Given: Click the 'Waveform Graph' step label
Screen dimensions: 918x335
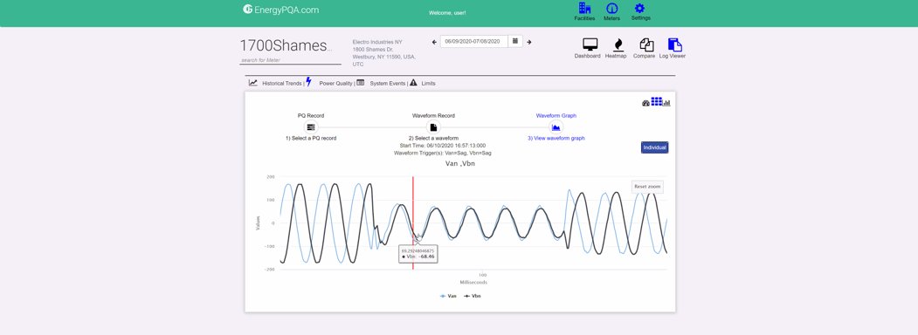Looking at the screenshot, I should coord(556,116).
